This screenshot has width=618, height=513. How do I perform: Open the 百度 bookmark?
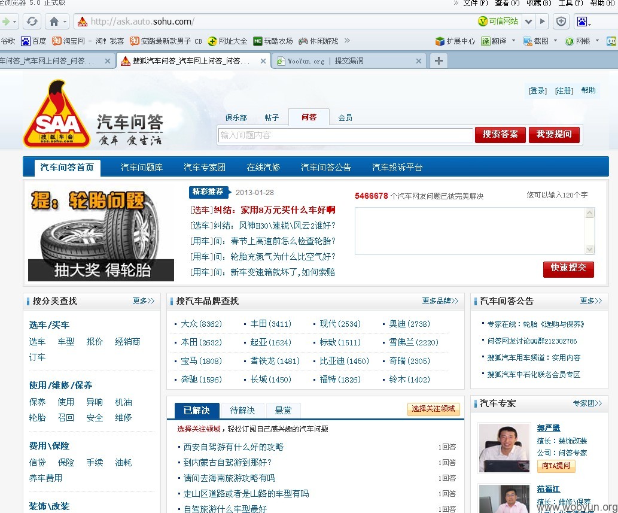coord(34,41)
